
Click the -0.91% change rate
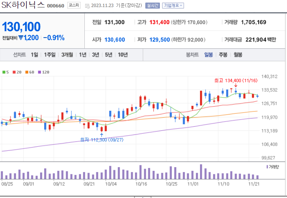pyautogui.click(x=54, y=38)
